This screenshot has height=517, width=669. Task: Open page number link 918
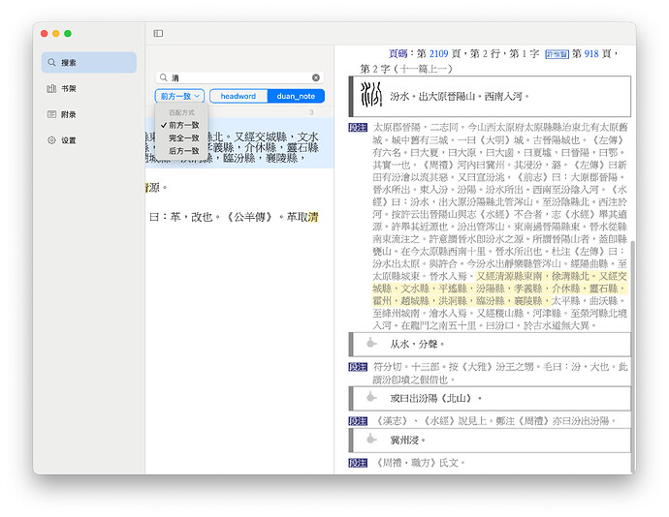pyautogui.click(x=591, y=53)
